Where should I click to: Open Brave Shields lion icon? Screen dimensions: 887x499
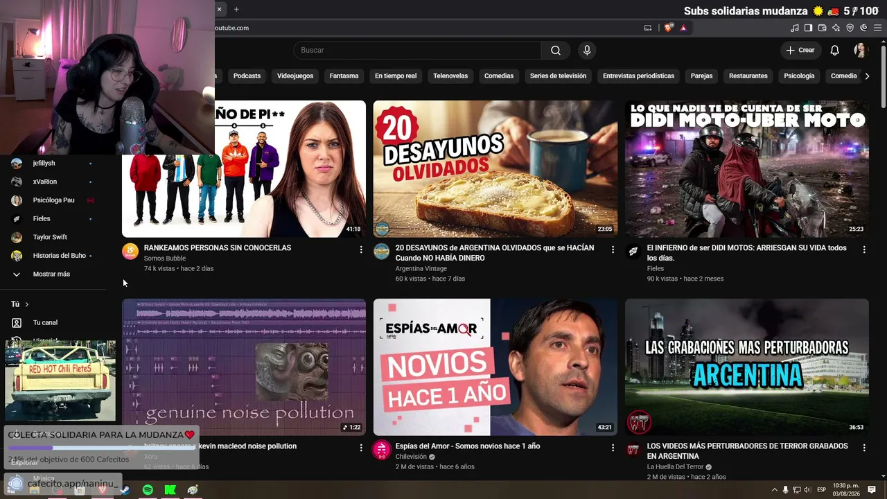click(669, 28)
